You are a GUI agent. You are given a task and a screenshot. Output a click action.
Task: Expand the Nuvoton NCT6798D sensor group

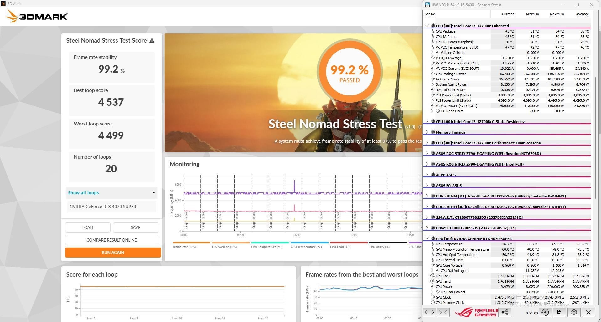coord(427,154)
